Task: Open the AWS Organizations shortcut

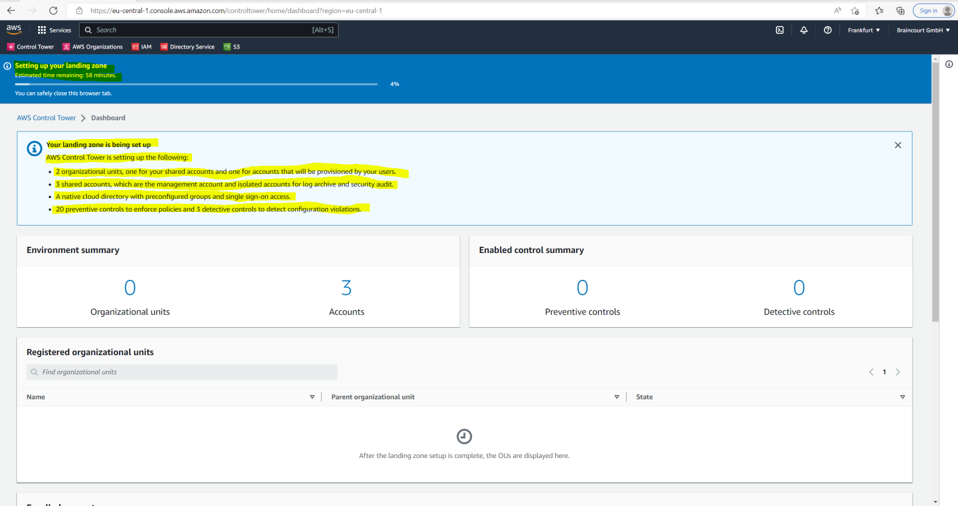Action: point(92,46)
